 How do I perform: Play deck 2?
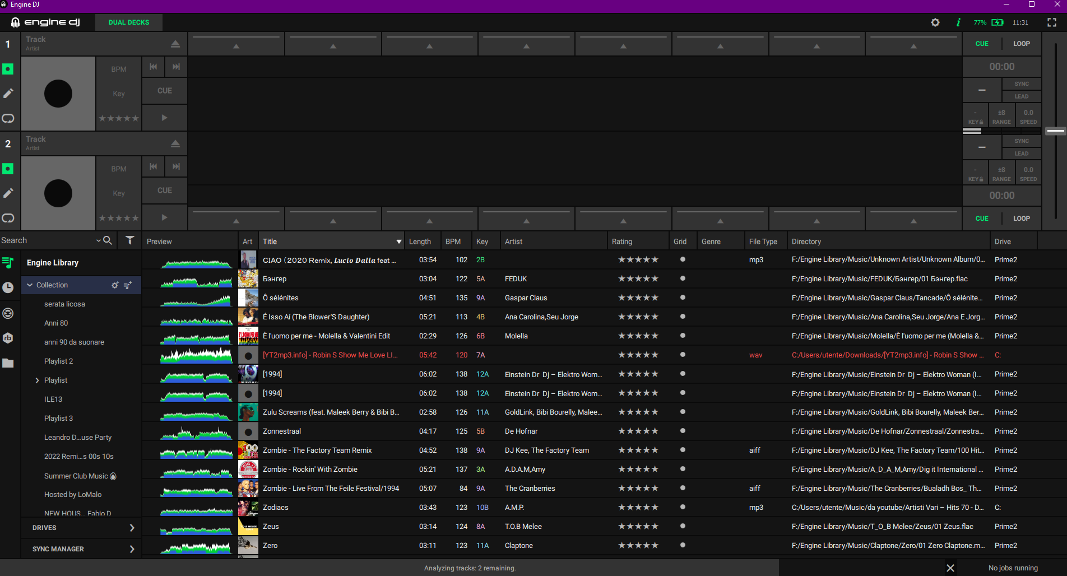pyautogui.click(x=164, y=217)
